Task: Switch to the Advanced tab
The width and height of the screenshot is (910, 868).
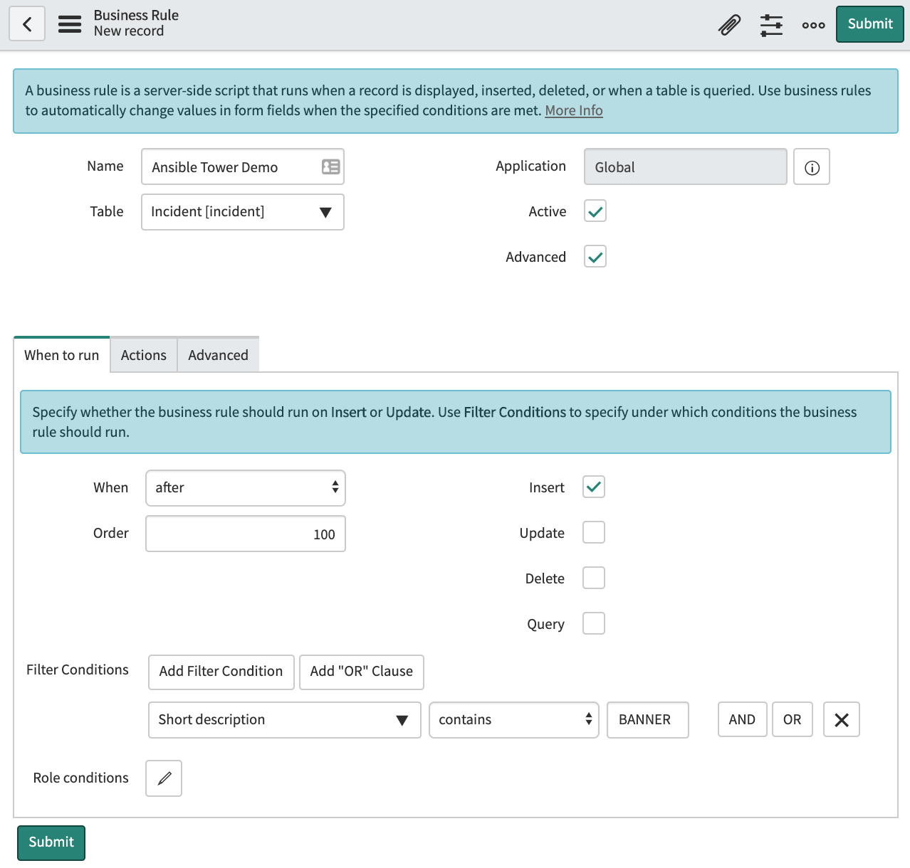Action: coord(218,355)
